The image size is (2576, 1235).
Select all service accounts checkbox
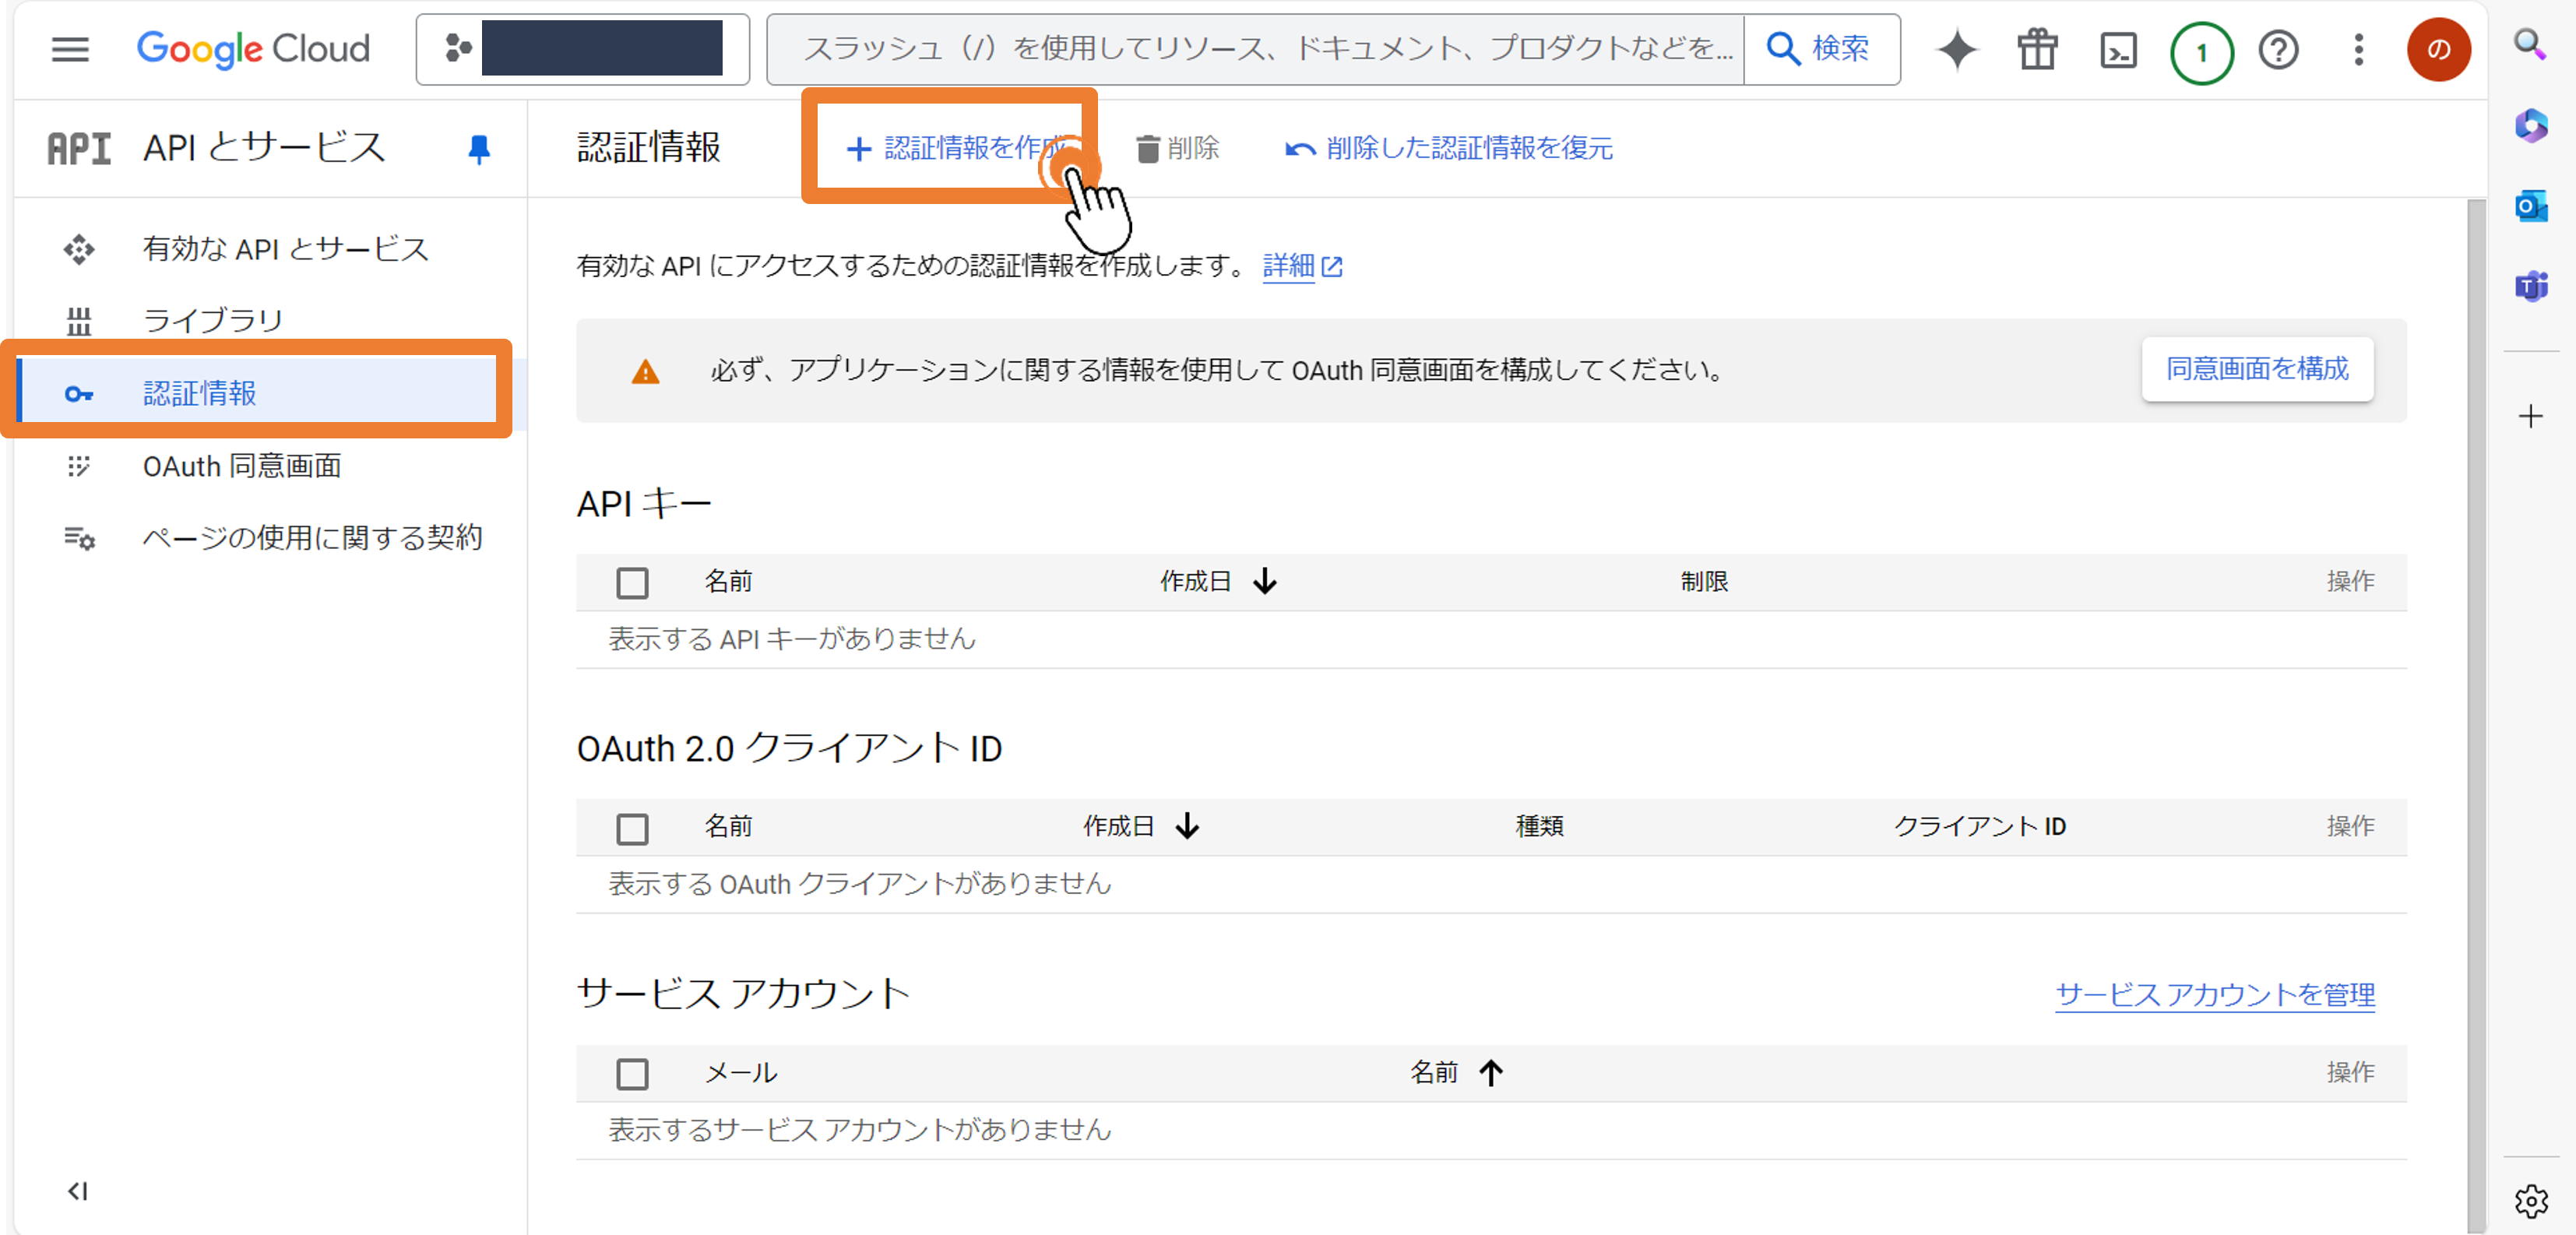(x=632, y=1074)
